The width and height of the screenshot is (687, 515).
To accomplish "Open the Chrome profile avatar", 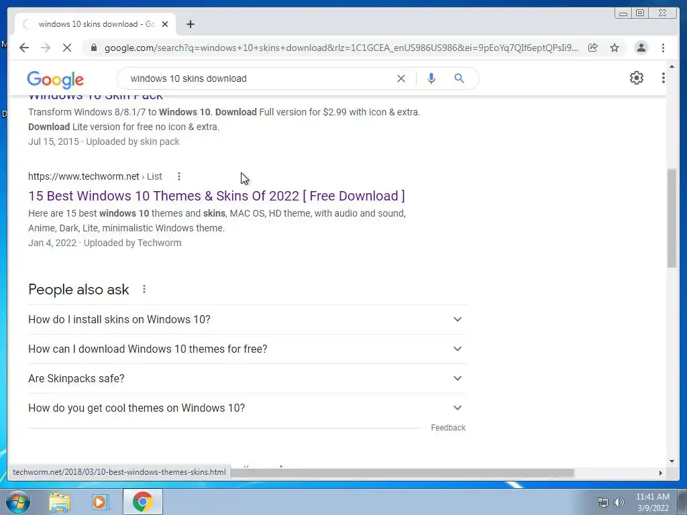I will click(641, 48).
